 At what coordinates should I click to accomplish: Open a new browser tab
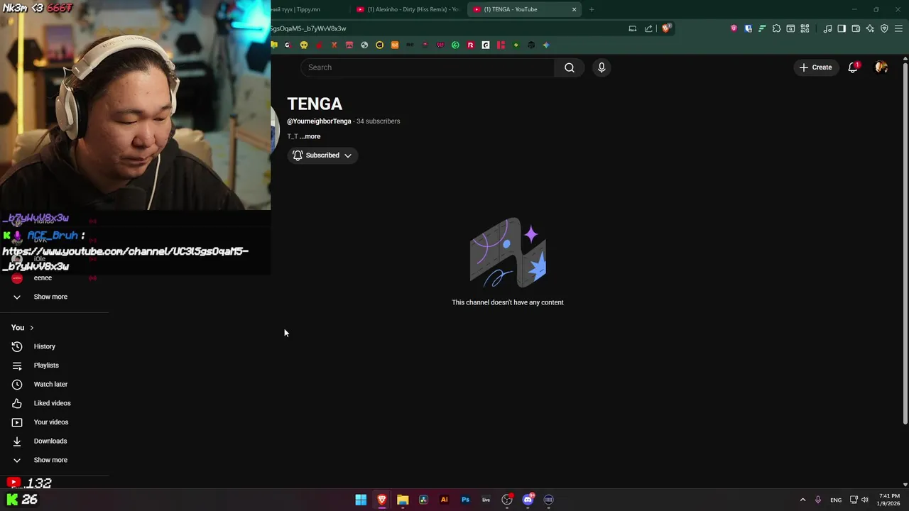click(592, 9)
